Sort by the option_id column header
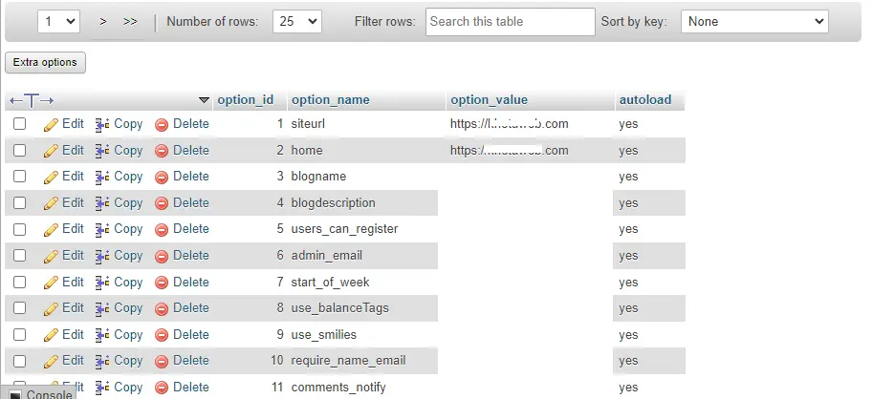This screenshot has height=399, width=872. point(246,99)
